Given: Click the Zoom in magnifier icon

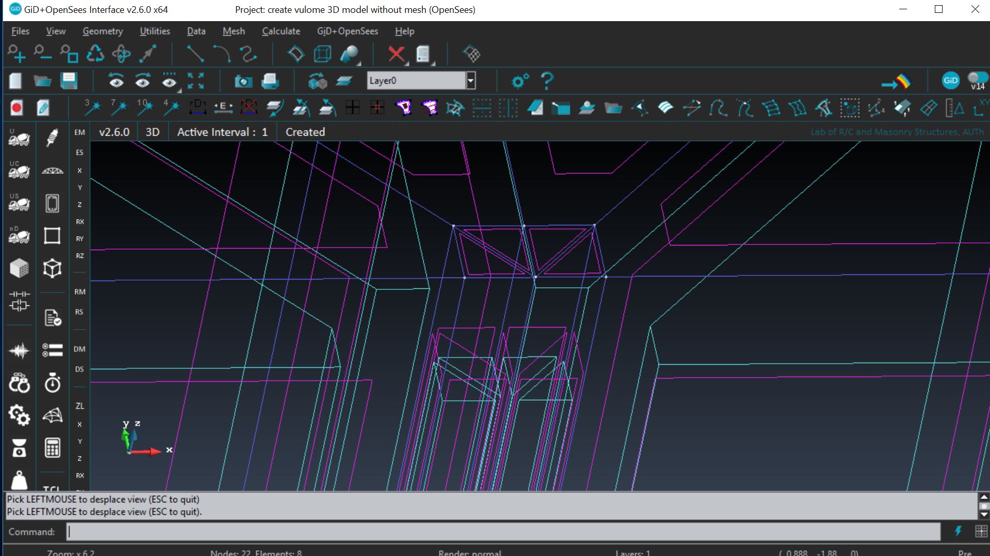Looking at the screenshot, I should point(16,54).
